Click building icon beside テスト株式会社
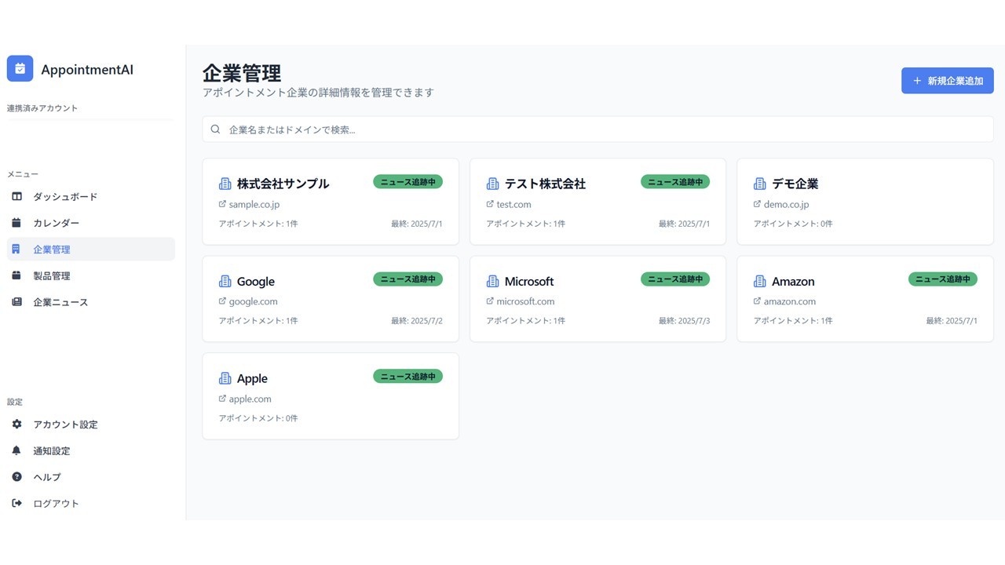1005x565 pixels. click(492, 184)
